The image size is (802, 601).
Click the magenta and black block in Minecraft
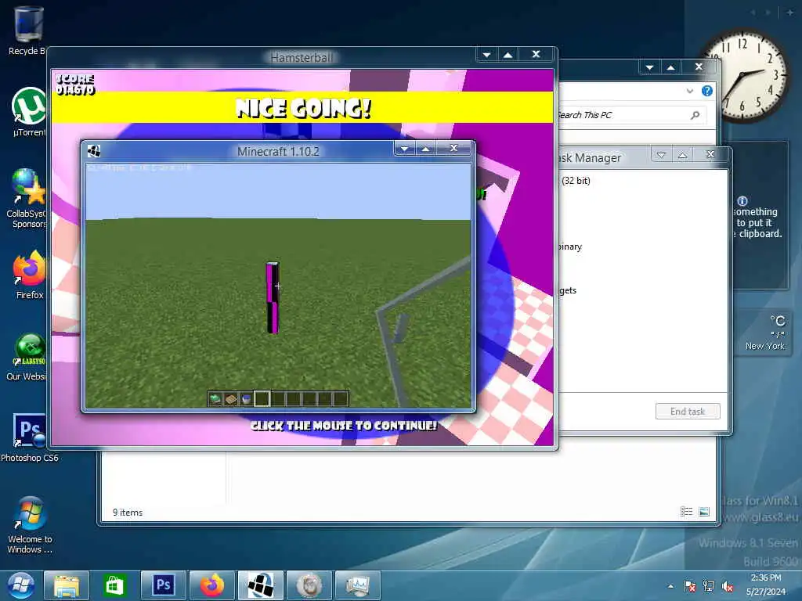point(273,297)
